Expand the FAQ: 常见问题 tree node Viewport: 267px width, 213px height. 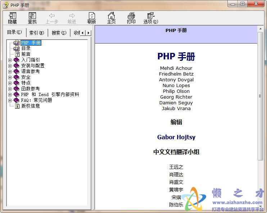10,101
